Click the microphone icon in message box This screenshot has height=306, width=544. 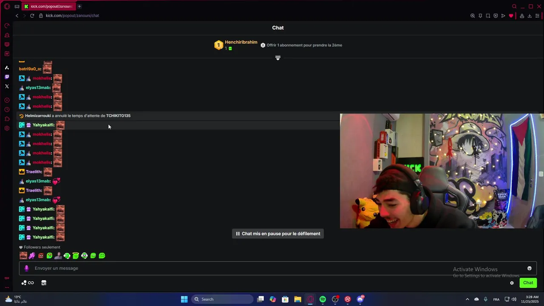pyautogui.click(x=26, y=268)
